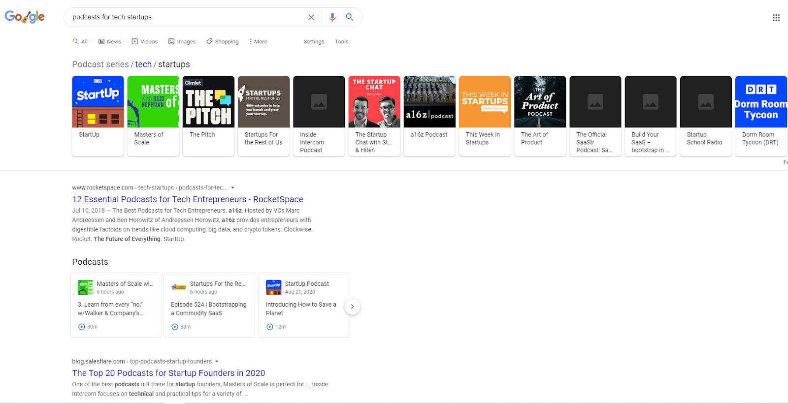Screen dimensions: 788x404
Task: Open the Google apps grid
Action: point(776,18)
